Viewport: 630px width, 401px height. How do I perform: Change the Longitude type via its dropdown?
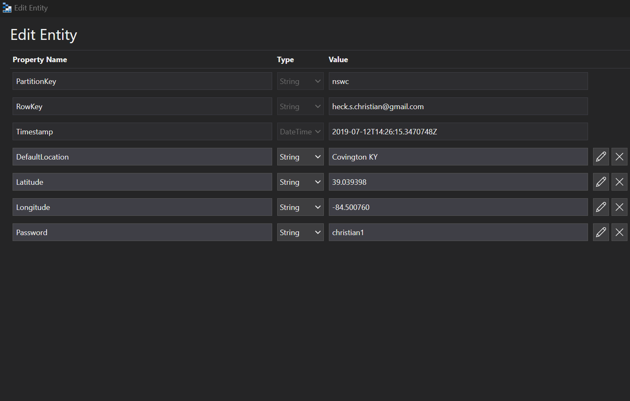coord(300,207)
